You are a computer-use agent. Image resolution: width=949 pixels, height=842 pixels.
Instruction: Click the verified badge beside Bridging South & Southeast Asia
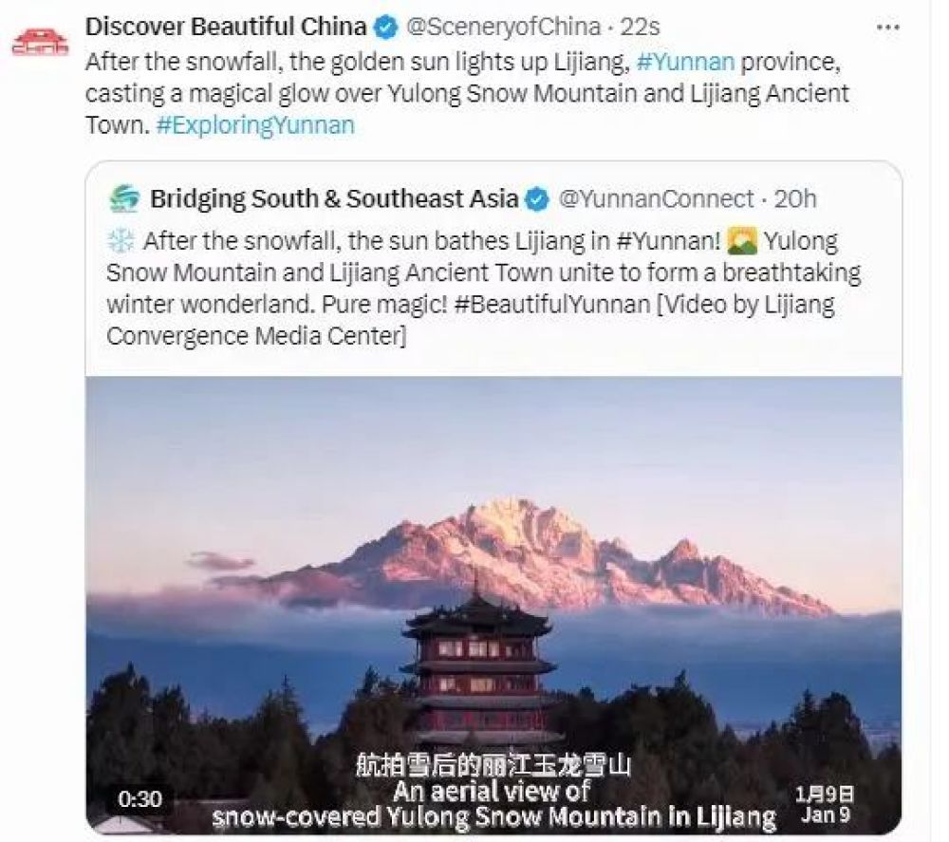tap(537, 199)
